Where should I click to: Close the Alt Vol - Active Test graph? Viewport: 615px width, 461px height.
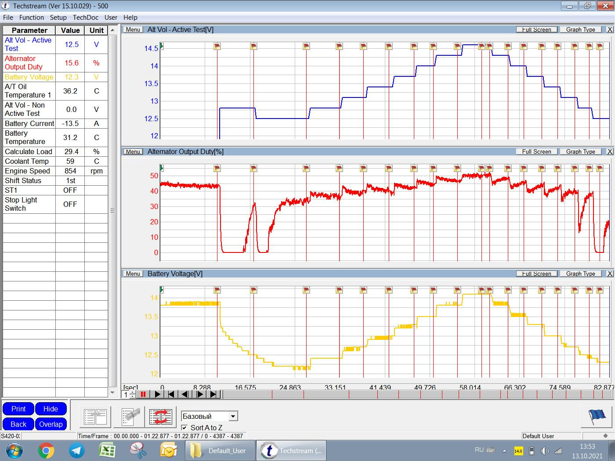[x=610, y=29]
